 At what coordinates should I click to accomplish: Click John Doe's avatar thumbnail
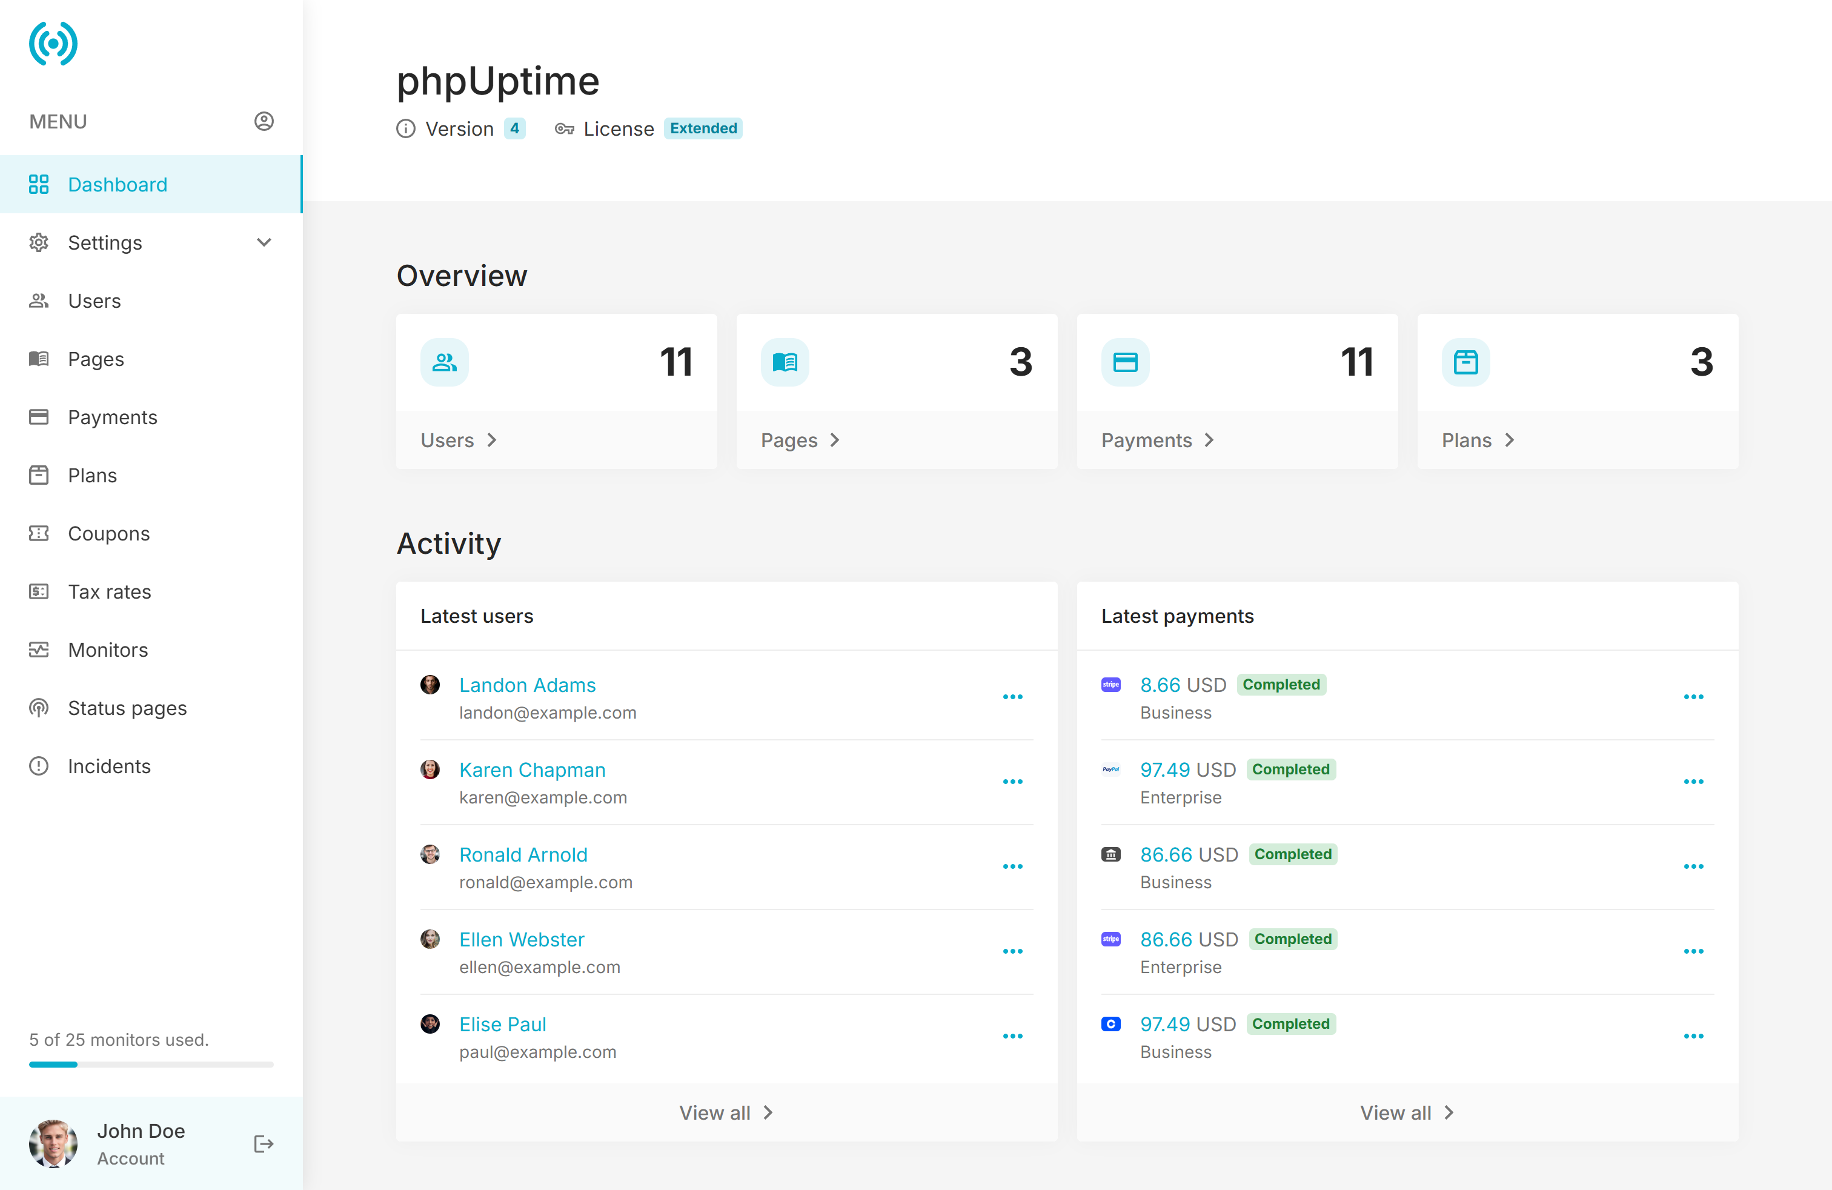[53, 1144]
